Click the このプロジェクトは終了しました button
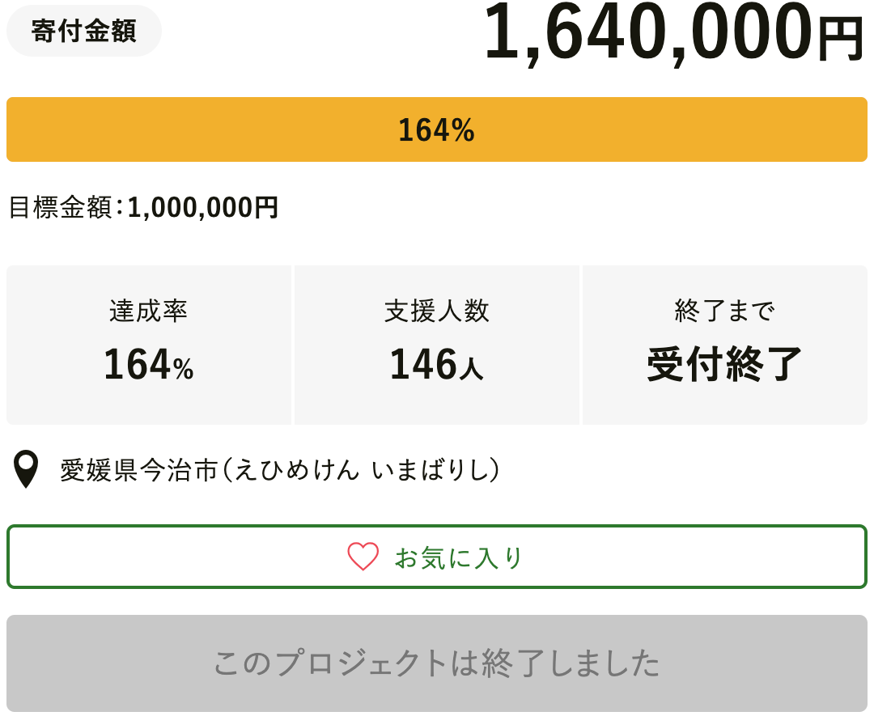This screenshot has height=716, width=874. coord(437,663)
